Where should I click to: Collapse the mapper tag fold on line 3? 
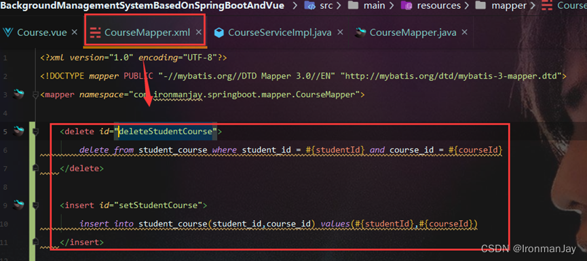click(35, 95)
